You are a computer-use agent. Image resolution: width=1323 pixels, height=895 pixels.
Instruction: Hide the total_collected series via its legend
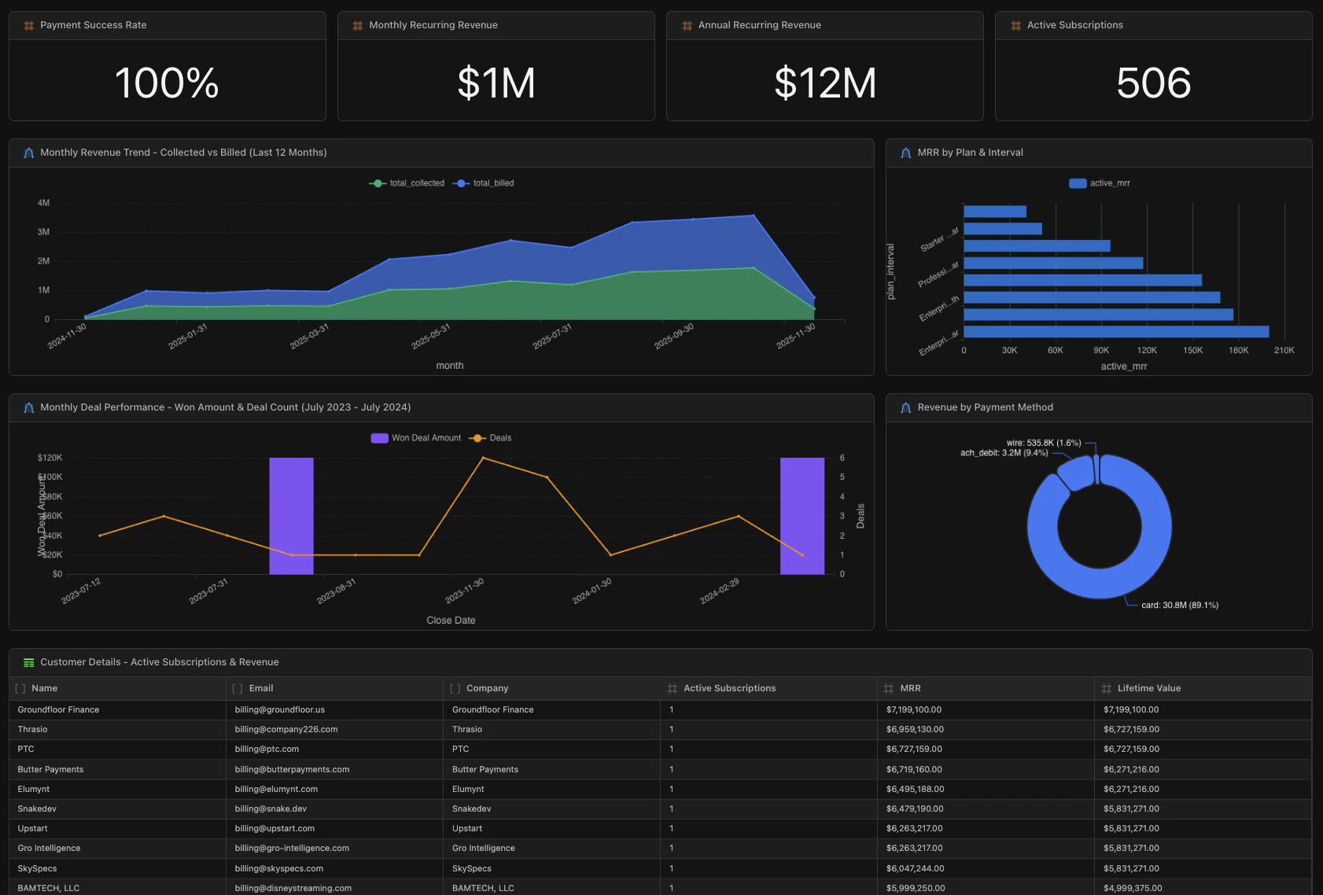(x=406, y=182)
